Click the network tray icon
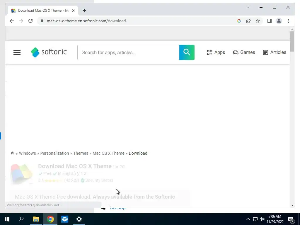This screenshot has width=300, height=225. pos(255,219)
